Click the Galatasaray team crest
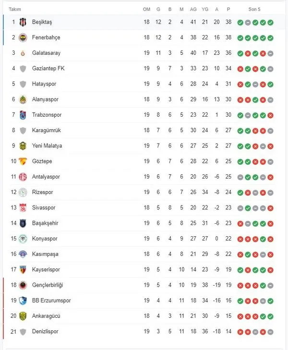The height and width of the screenshot is (350, 288). 23,53
